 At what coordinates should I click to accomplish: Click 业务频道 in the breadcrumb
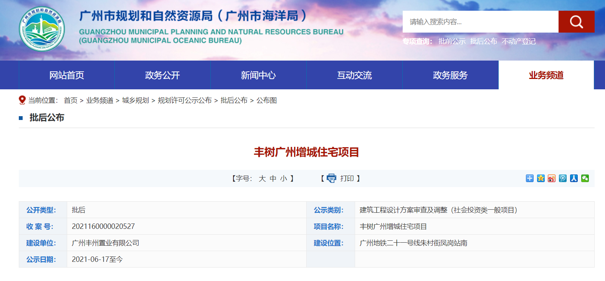pos(100,100)
